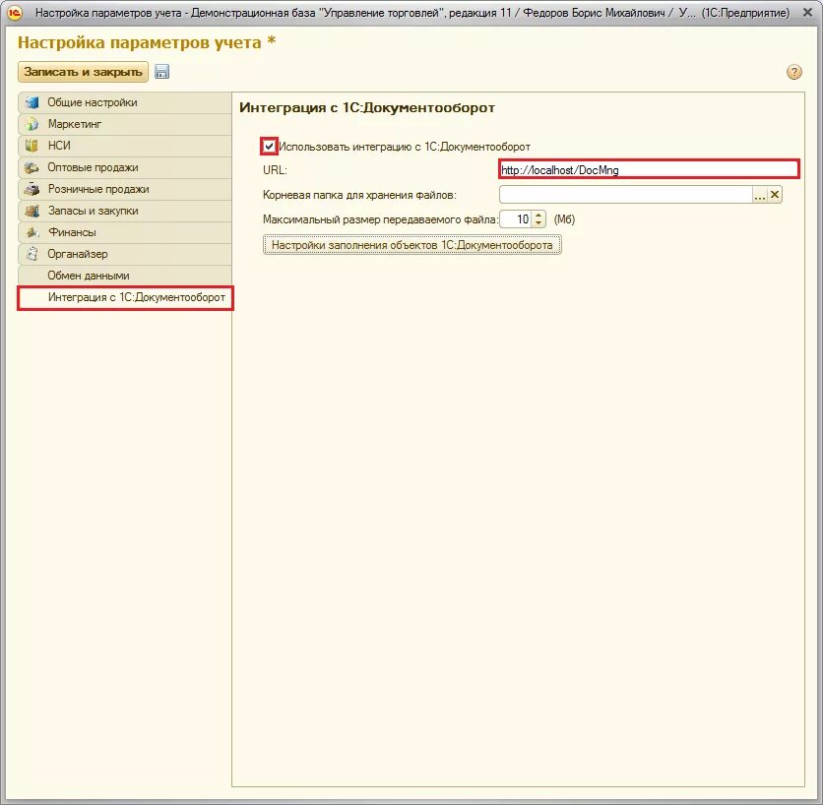Open the Общие настройки section
The width and height of the screenshot is (823, 805).
(125, 102)
